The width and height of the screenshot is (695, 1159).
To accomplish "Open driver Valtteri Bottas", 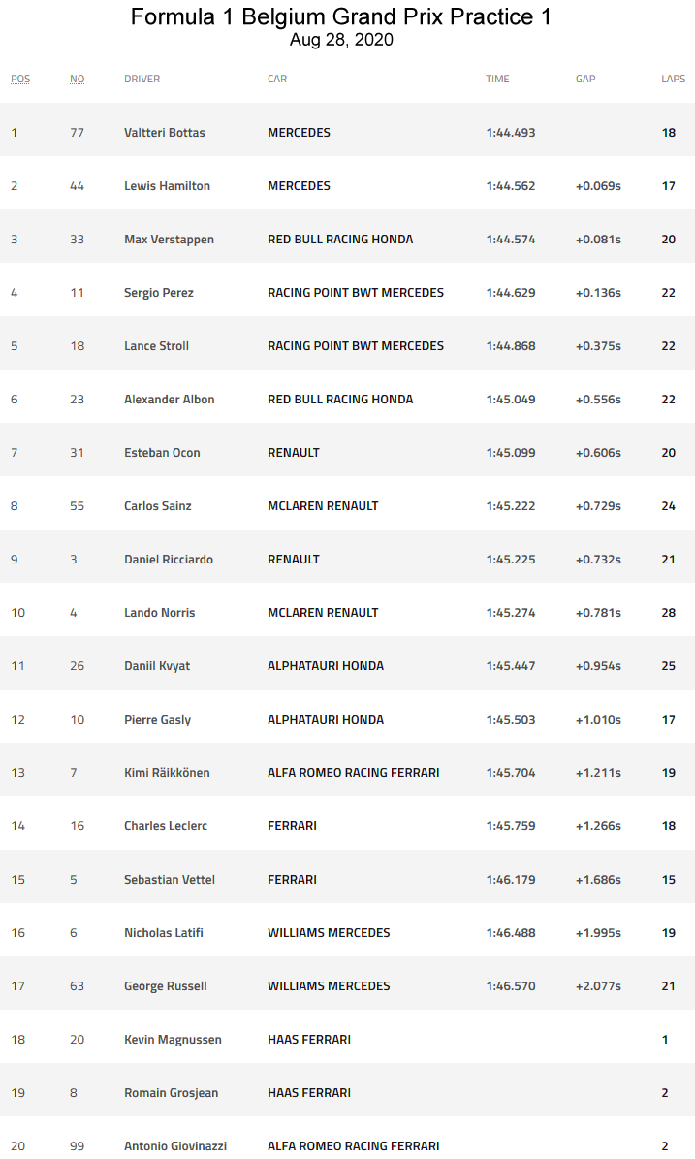I will [165, 133].
